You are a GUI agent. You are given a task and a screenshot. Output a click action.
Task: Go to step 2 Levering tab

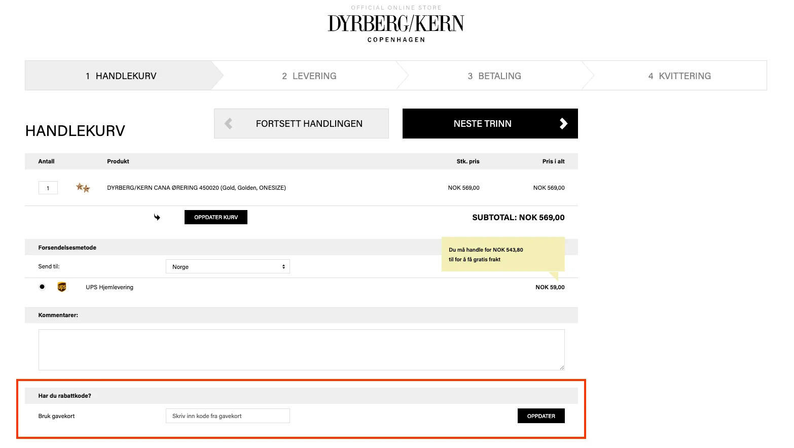[x=309, y=76]
